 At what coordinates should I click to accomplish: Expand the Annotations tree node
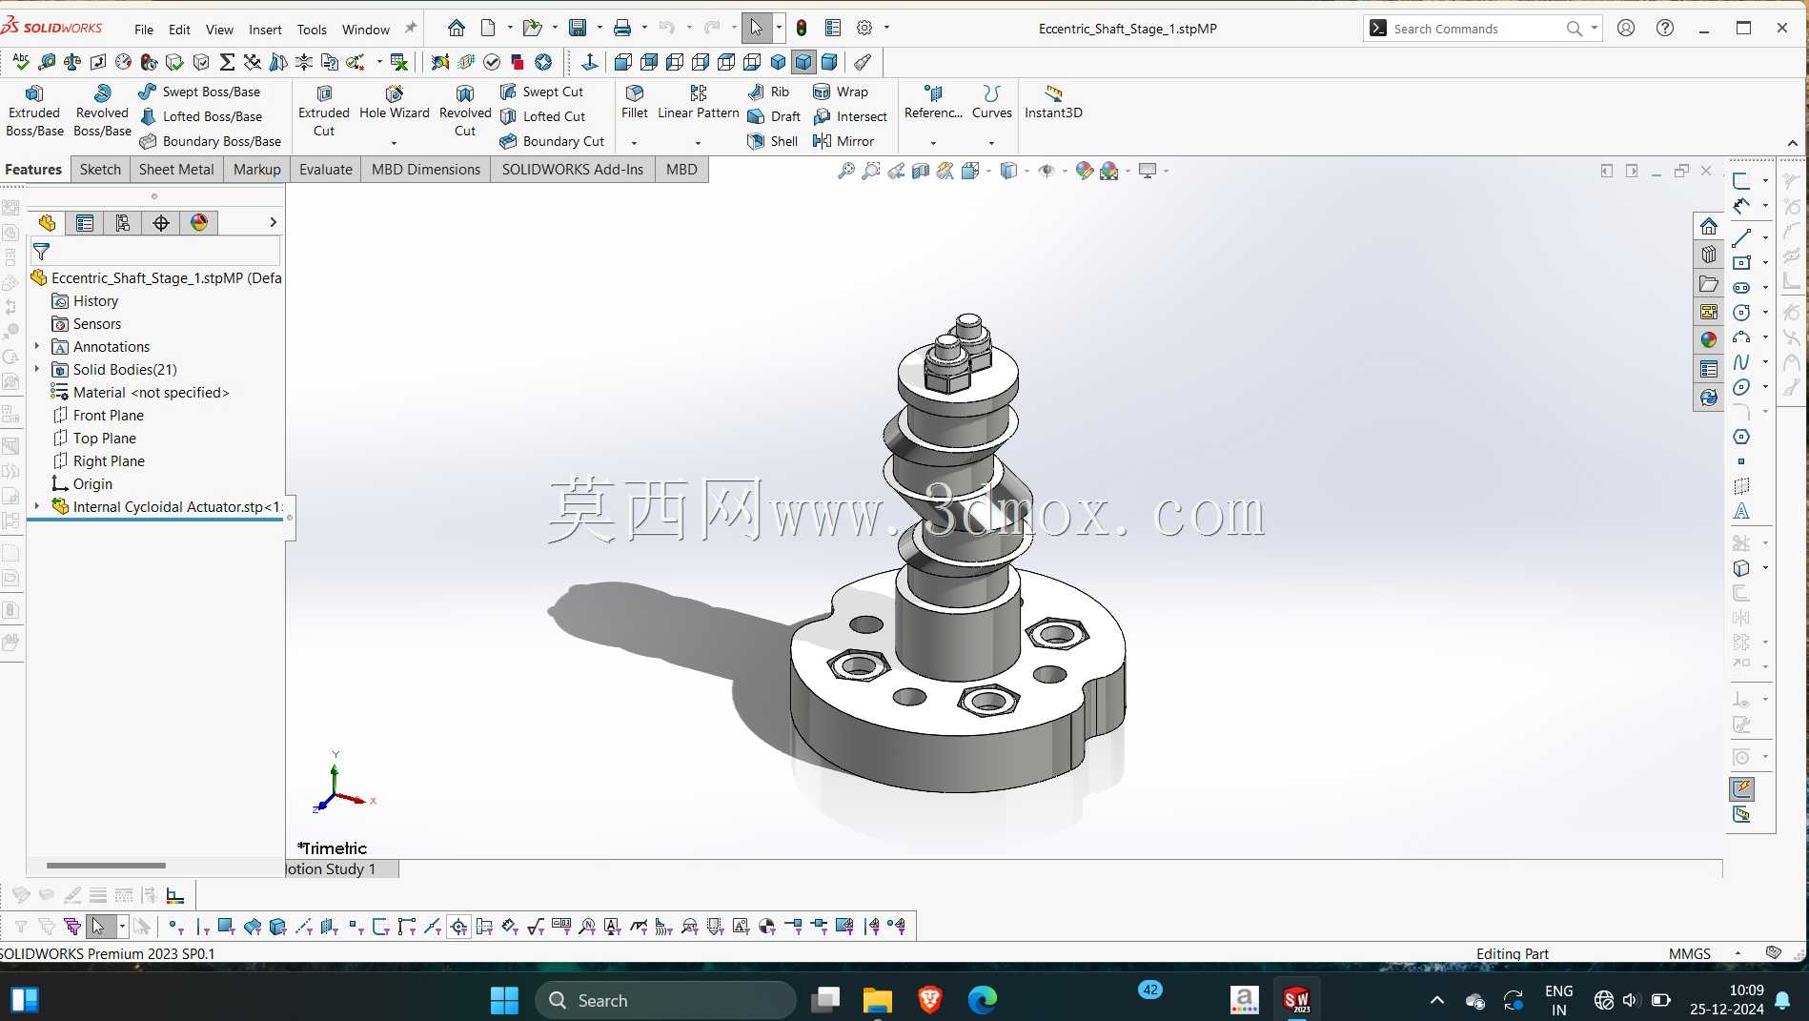(37, 347)
